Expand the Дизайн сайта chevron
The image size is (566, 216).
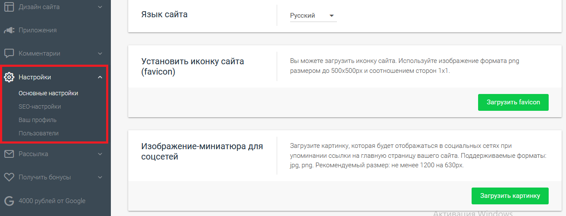click(100, 7)
